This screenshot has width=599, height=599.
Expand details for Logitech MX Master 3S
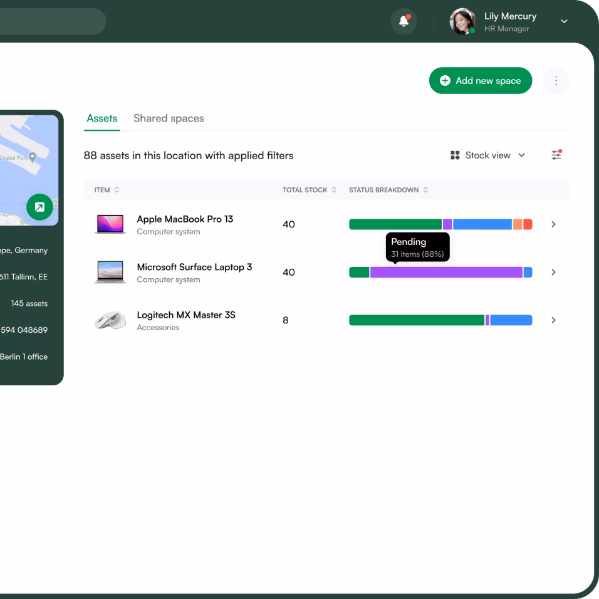(553, 320)
